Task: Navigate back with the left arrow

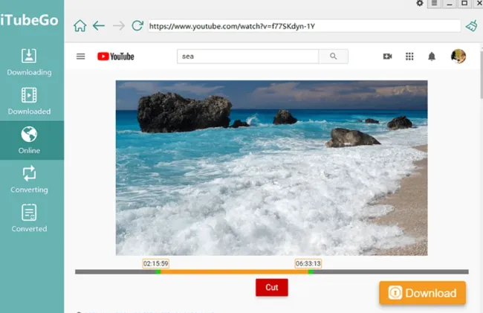Action: (x=99, y=25)
